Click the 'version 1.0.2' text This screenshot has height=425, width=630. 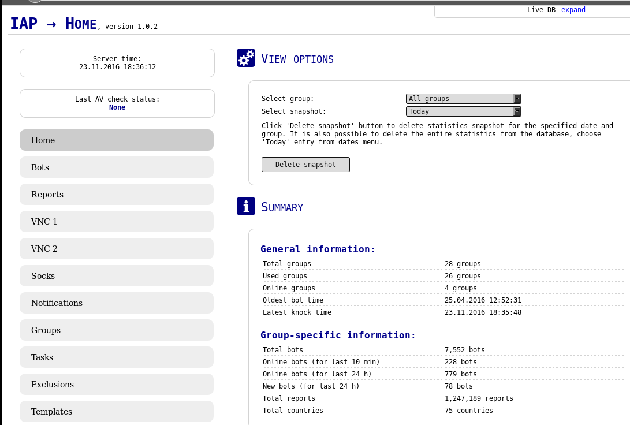[x=132, y=27]
